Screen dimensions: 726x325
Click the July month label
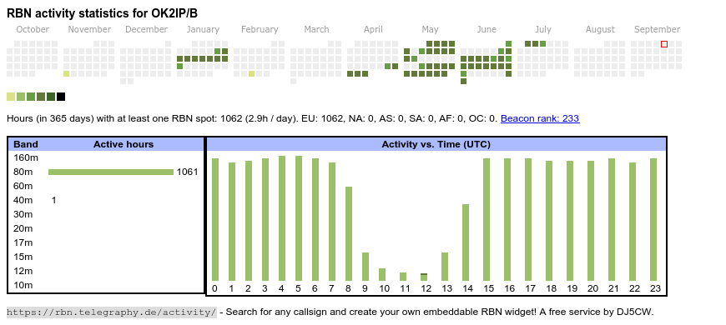click(x=543, y=30)
